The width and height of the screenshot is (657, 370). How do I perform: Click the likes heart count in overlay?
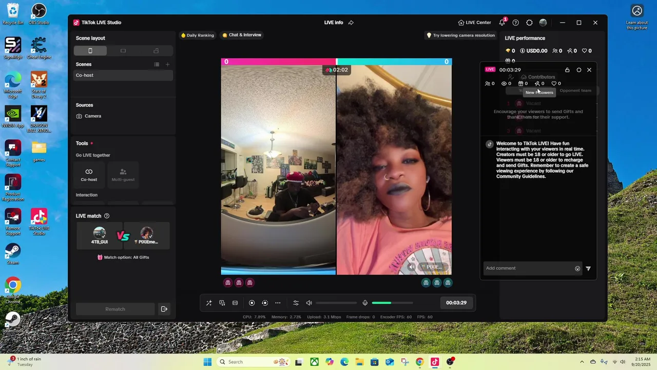point(556,84)
